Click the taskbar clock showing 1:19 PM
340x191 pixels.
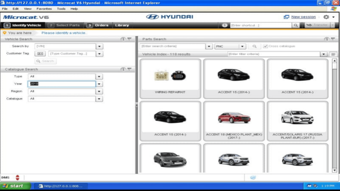click(328, 186)
